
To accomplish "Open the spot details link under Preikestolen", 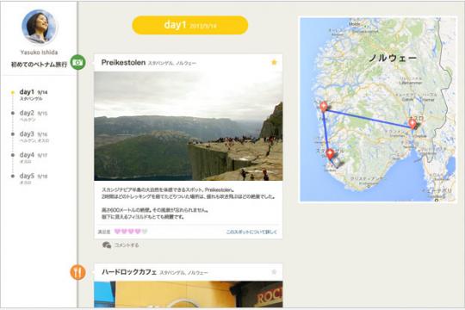I will click(251, 232).
